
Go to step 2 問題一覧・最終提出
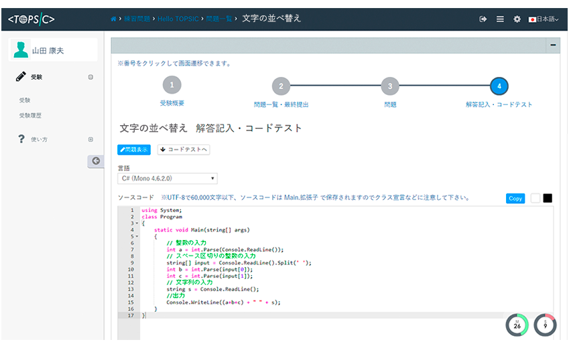click(x=281, y=86)
